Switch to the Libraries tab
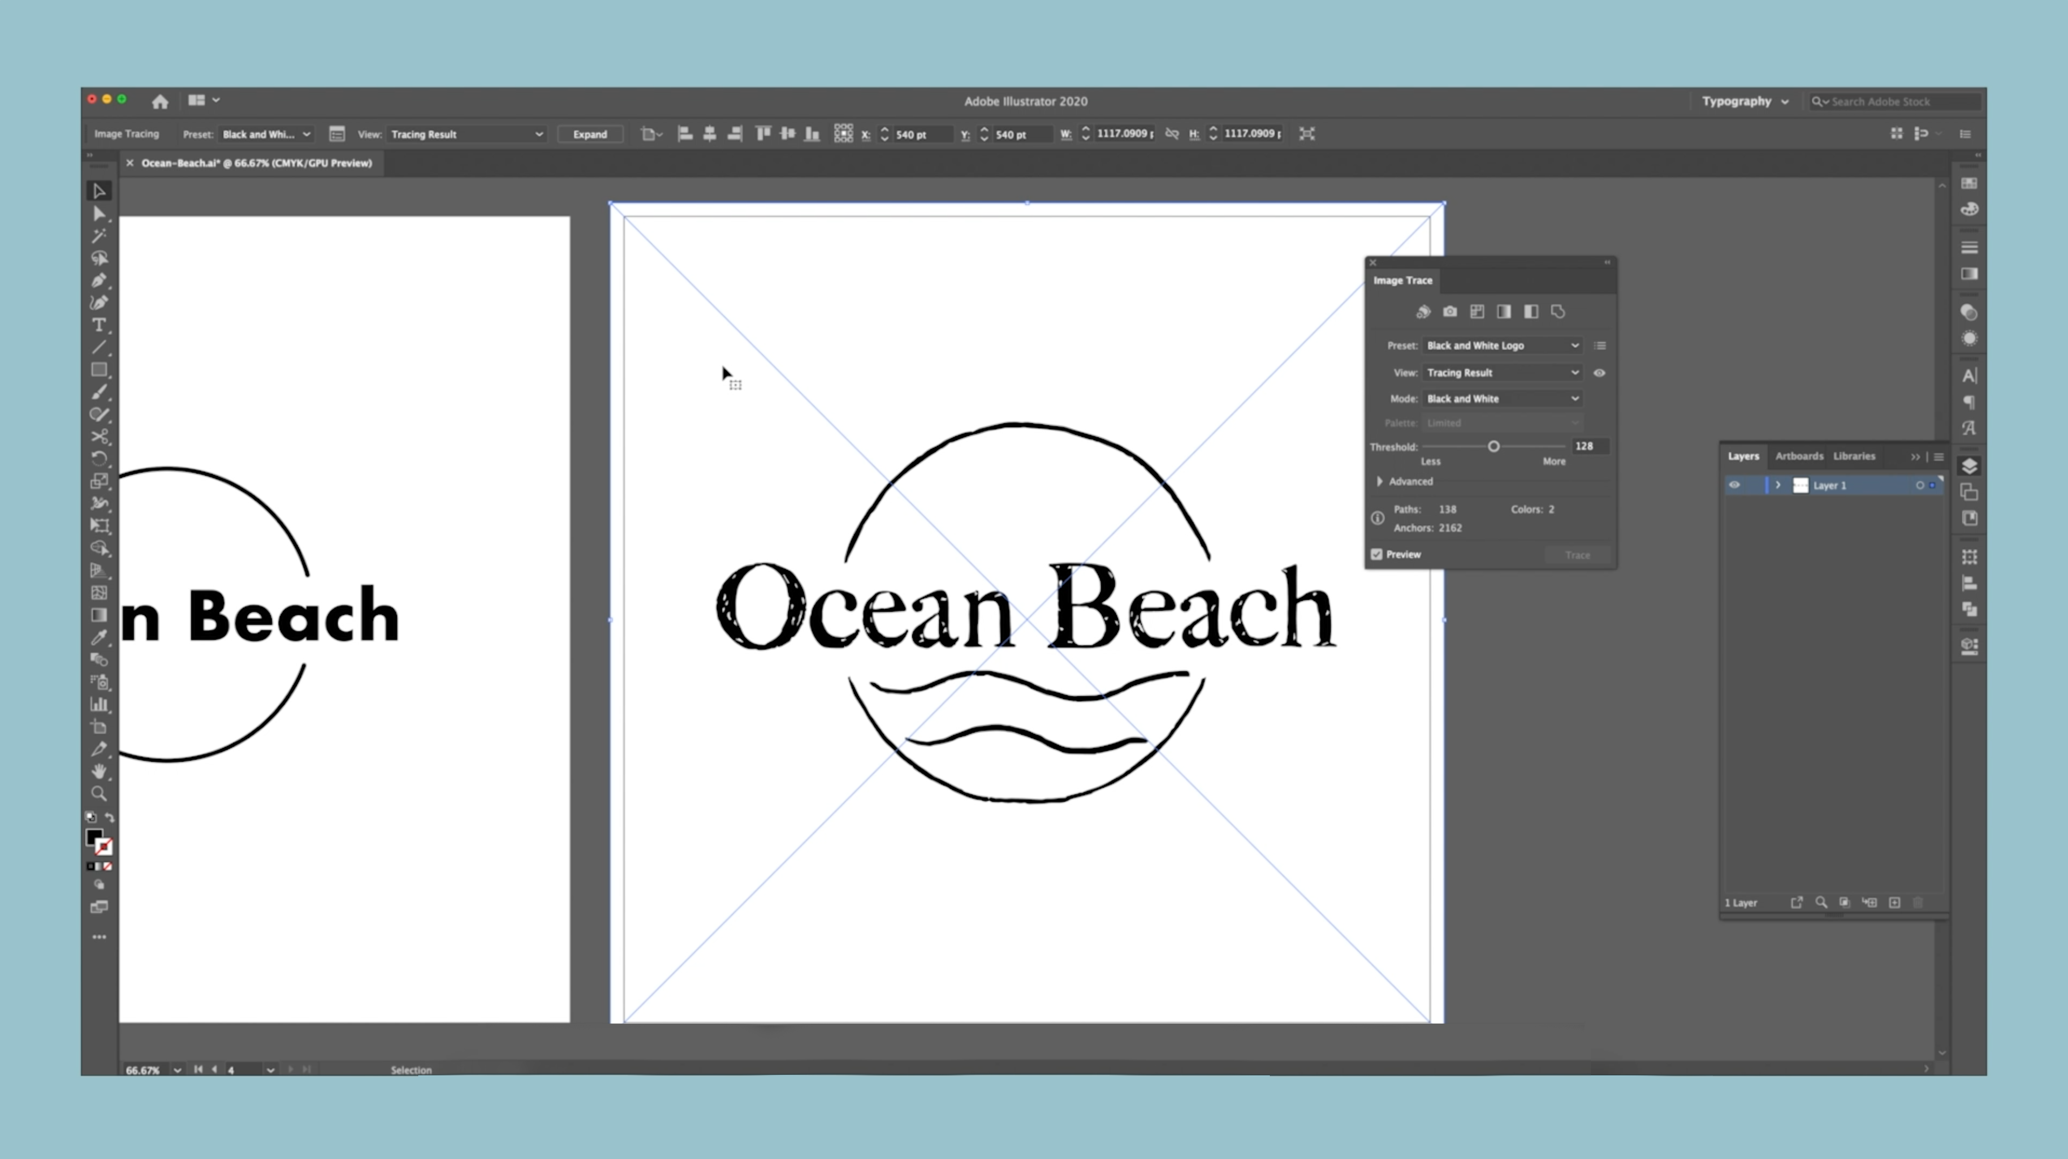2068x1159 pixels. (1854, 456)
